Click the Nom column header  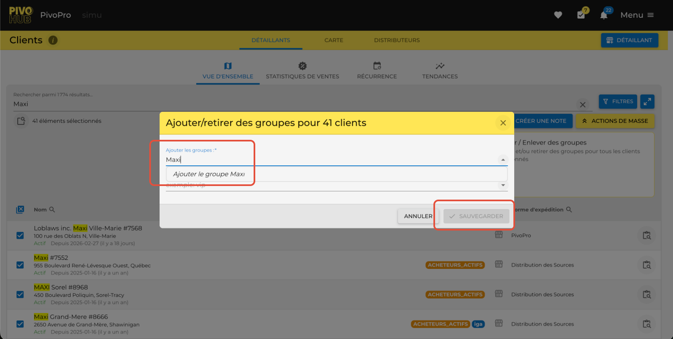[x=40, y=210]
